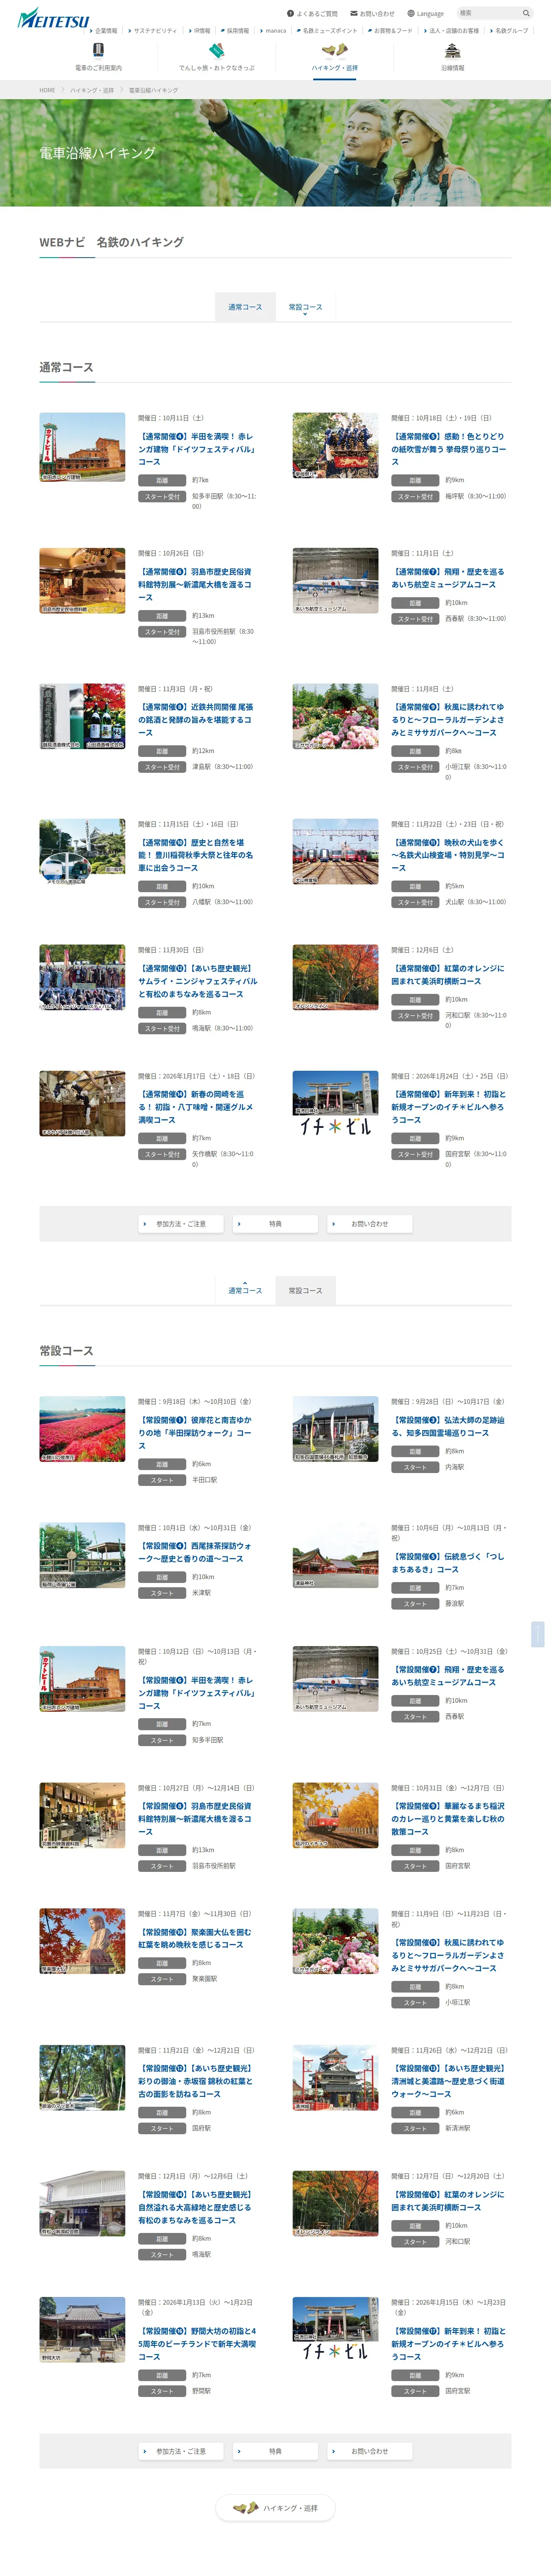Open 参加方法・ご注意 button at page bottom
The width and height of the screenshot is (551, 2576).
pos(181,2451)
